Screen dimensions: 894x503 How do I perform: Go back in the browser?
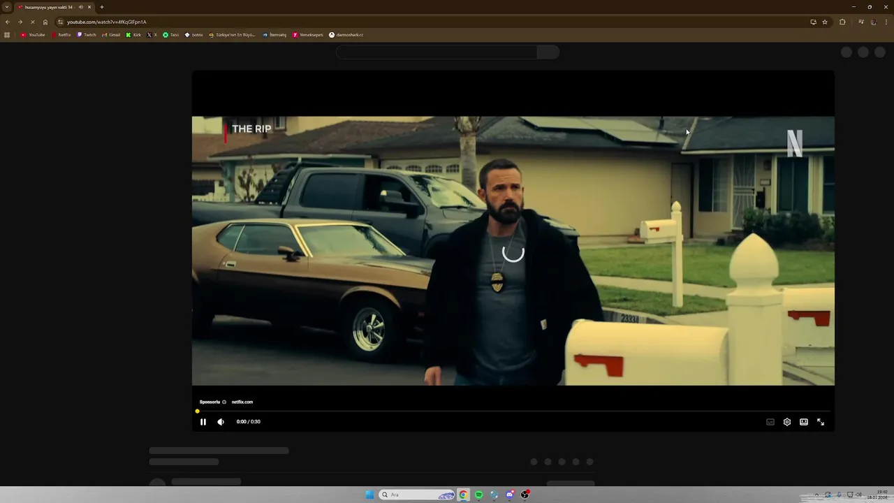tap(8, 22)
